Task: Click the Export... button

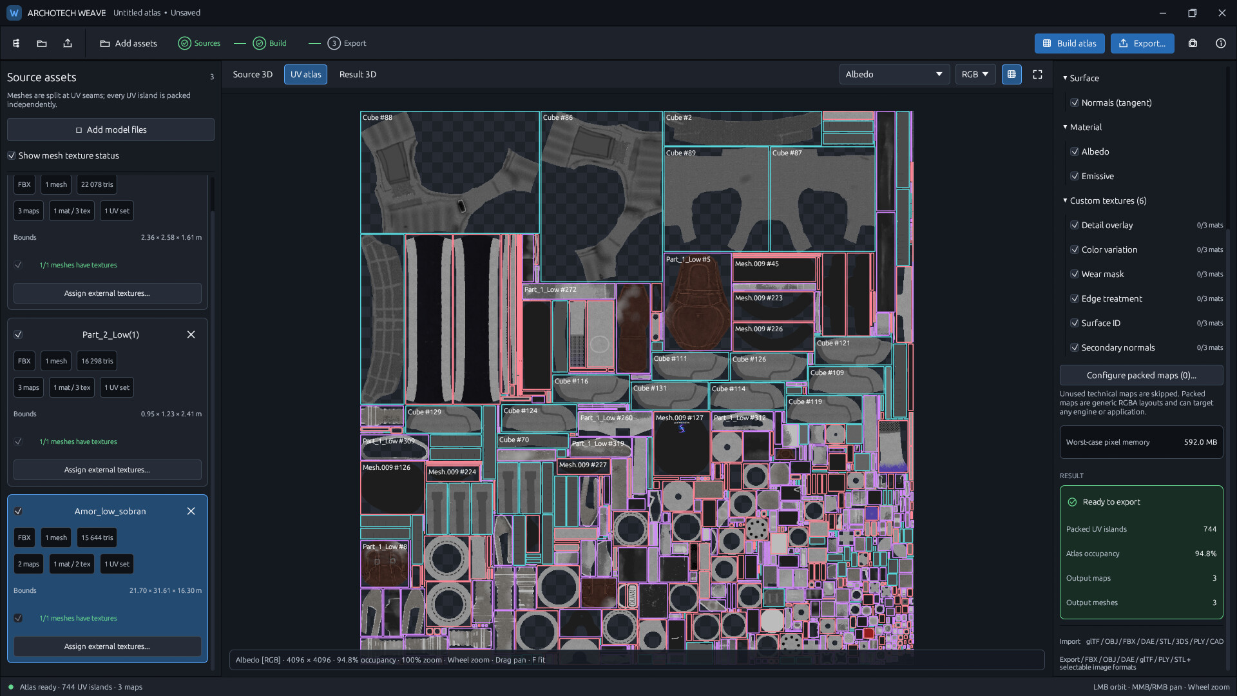Action: [x=1142, y=43]
